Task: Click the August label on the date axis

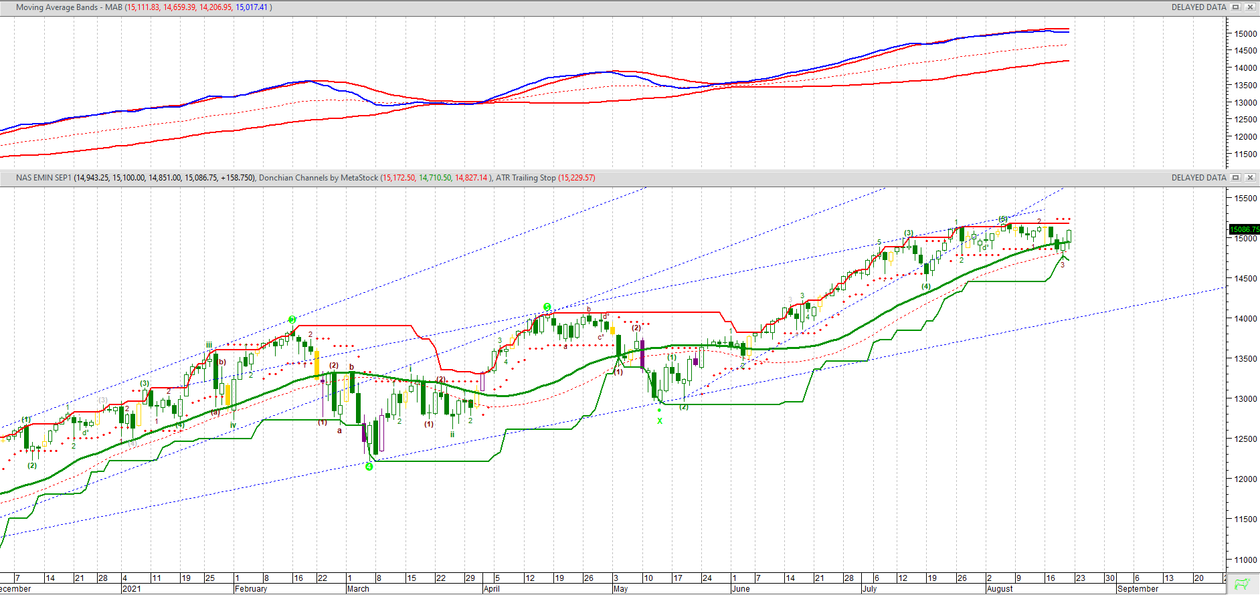Action: (1000, 589)
